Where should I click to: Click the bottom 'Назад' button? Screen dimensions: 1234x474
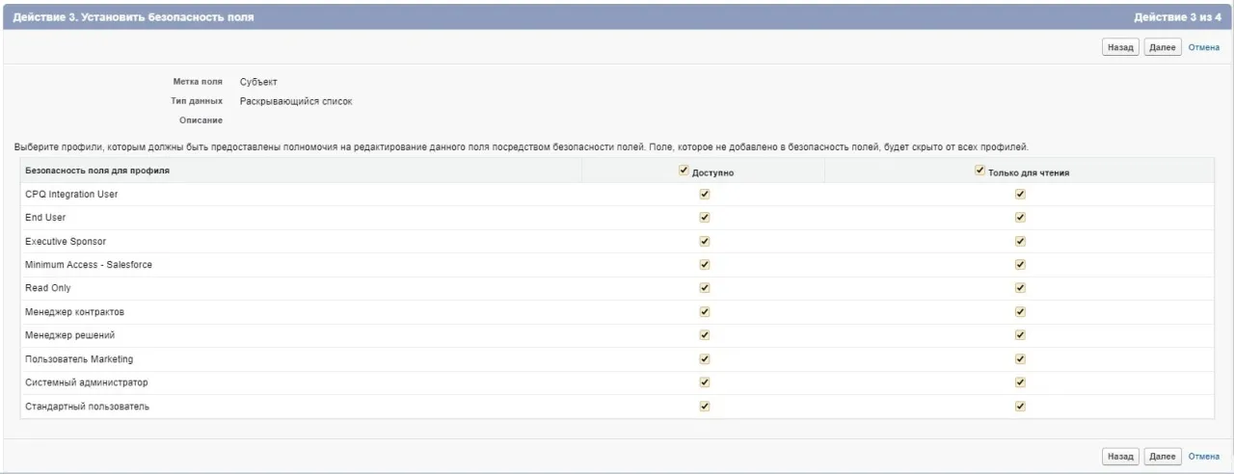point(1120,456)
